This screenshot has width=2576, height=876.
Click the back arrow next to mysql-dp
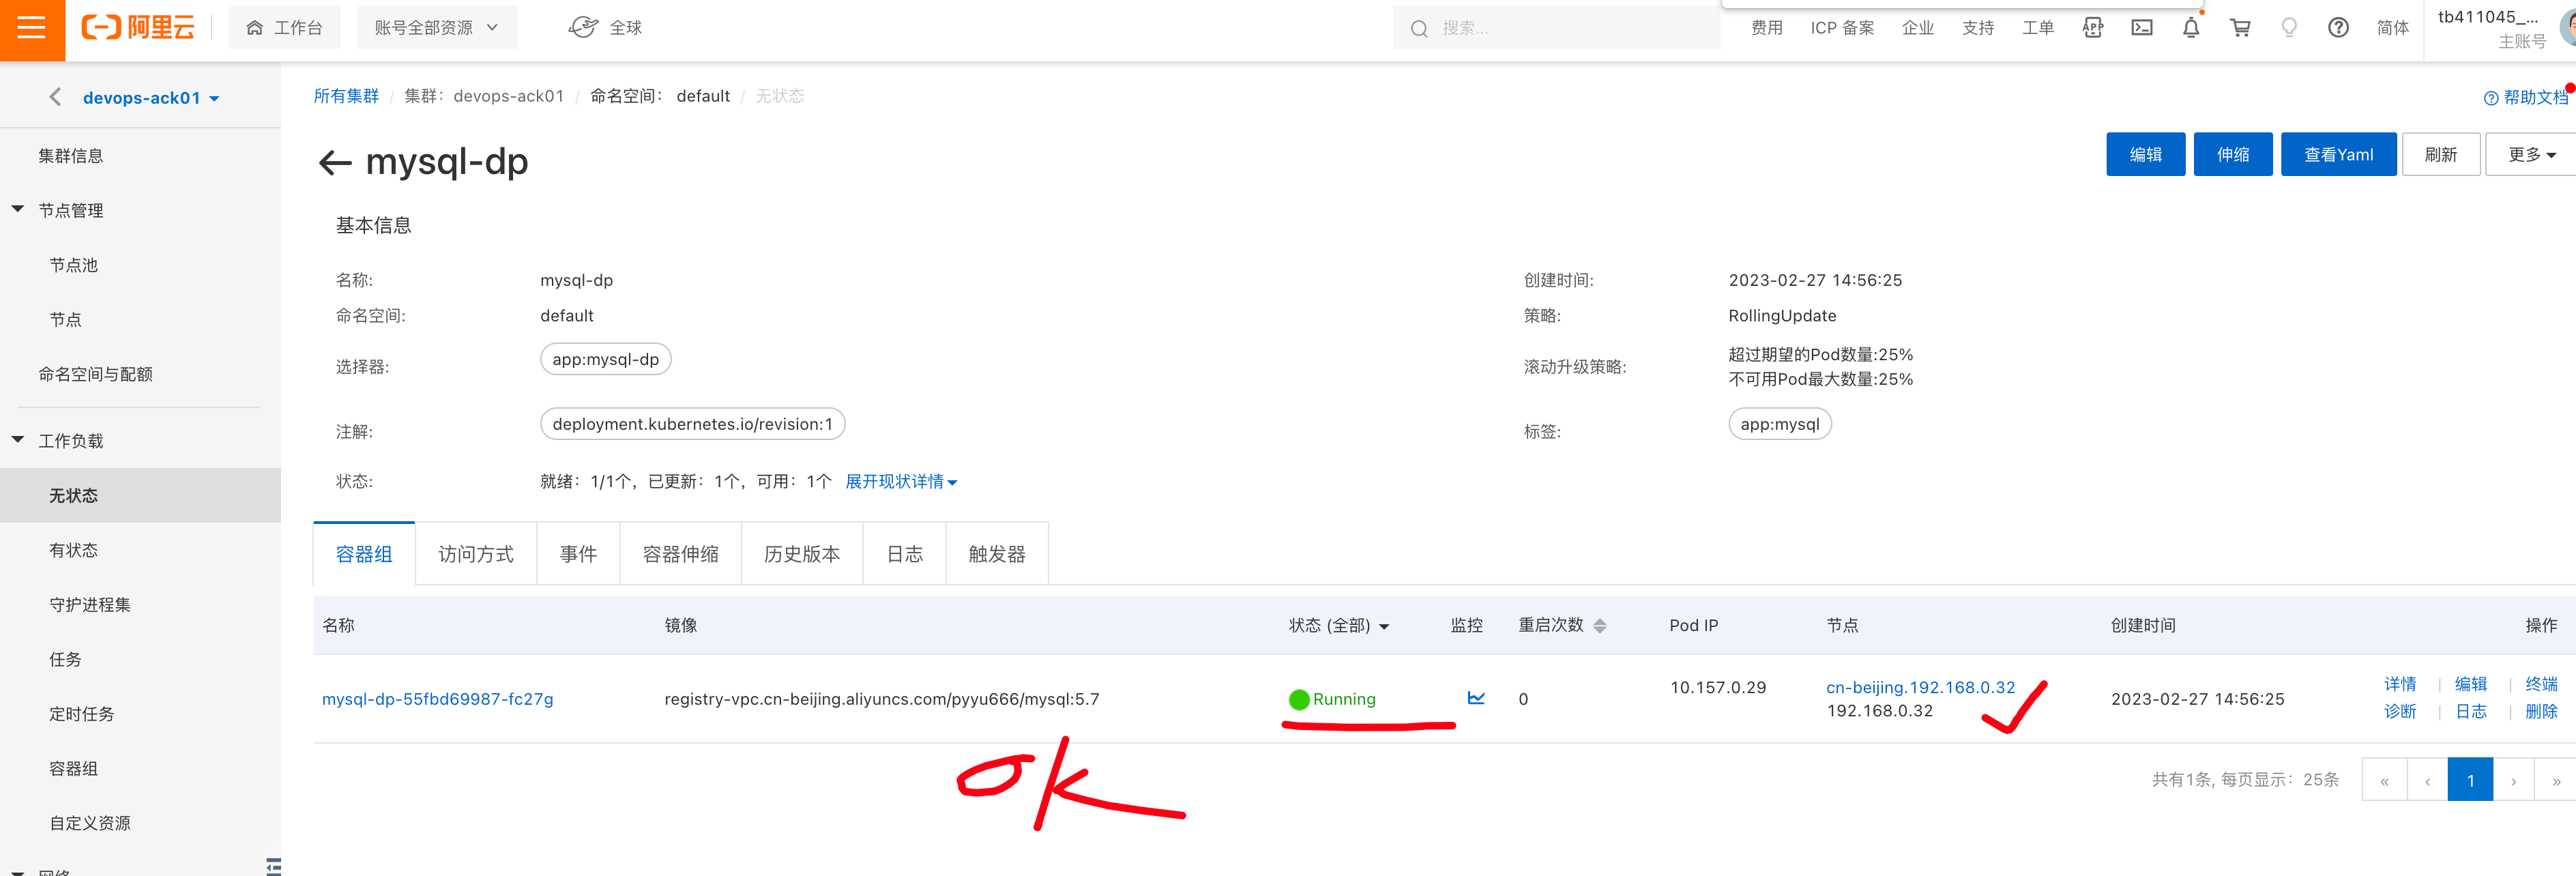pos(335,162)
